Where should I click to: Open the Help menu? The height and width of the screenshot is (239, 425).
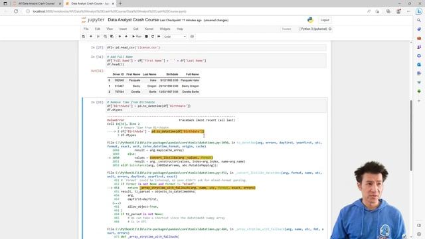180,29
